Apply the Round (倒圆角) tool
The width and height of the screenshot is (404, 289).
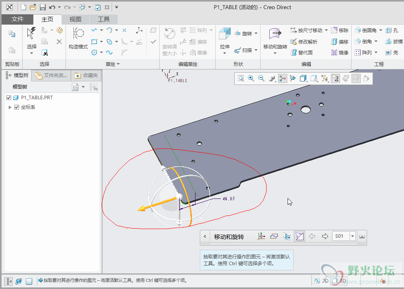(365, 31)
